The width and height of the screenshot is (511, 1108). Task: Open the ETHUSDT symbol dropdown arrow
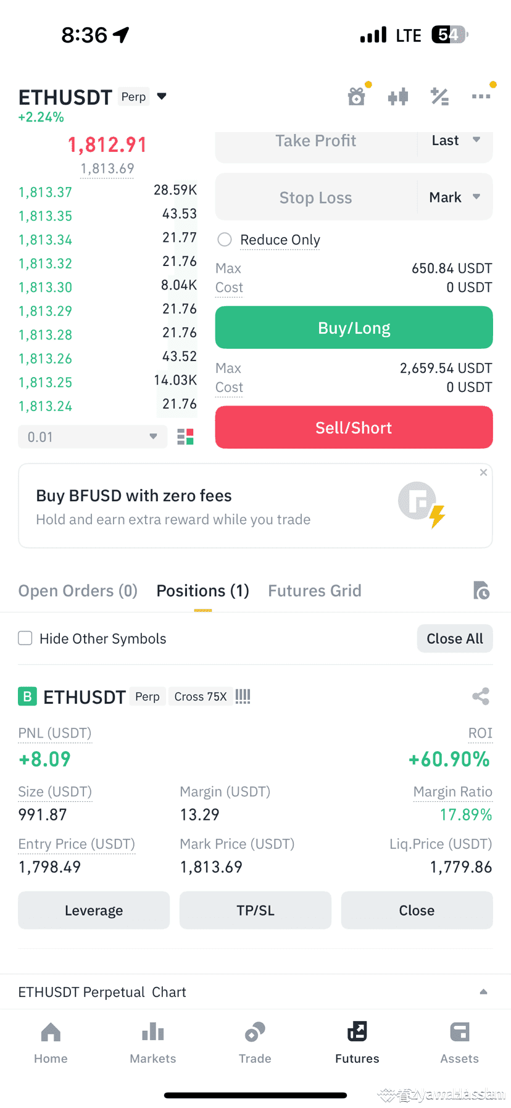click(162, 96)
